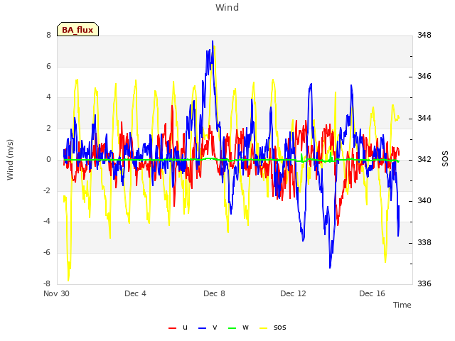The image size is (455, 341).
Task: Click the blue v peak near Dec 8
Action: click(x=213, y=41)
